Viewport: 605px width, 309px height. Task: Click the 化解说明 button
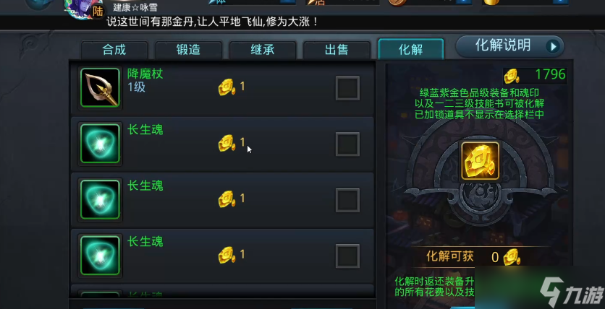pyautogui.click(x=509, y=46)
